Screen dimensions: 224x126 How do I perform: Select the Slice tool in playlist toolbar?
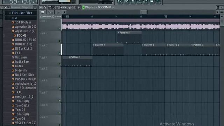pos(68,7)
